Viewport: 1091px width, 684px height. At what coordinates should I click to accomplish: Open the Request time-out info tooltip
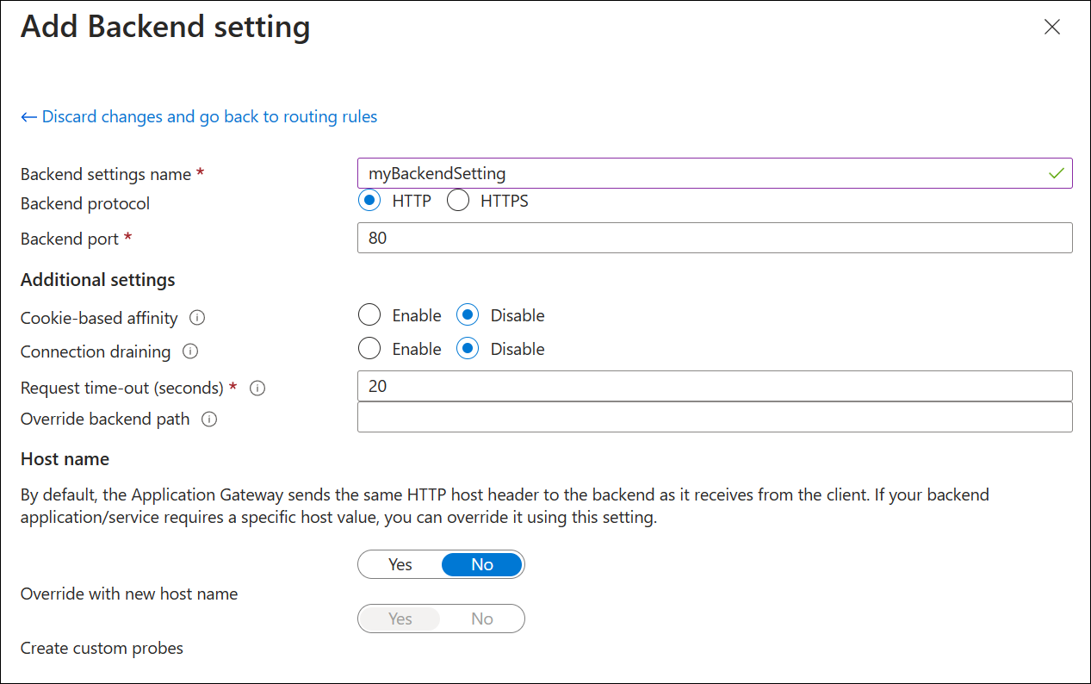[x=257, y=388]
